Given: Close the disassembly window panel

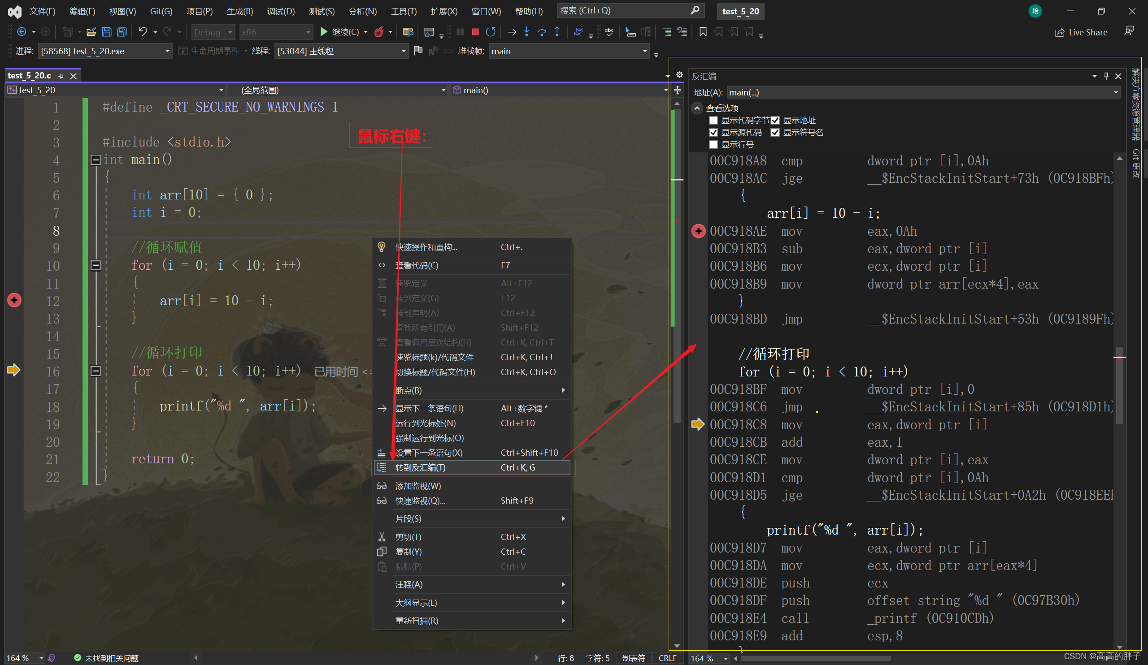Looking at the screenshot, I should [1118, 76].
